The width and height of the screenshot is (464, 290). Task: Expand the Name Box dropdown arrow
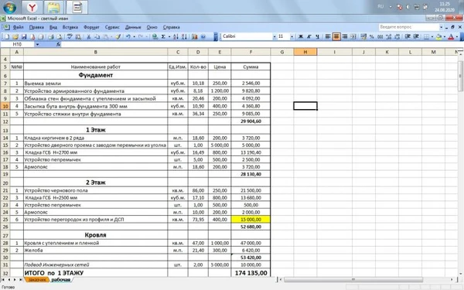point(37,44)
